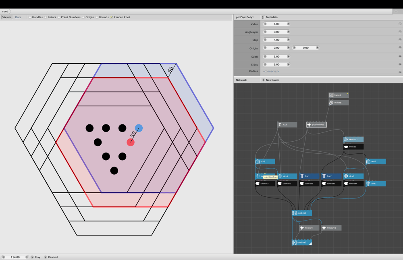Select the measure node icon
The image size is (403, 260).
(x=302, y=228)
